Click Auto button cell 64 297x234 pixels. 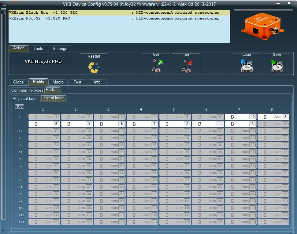(273, 166)
